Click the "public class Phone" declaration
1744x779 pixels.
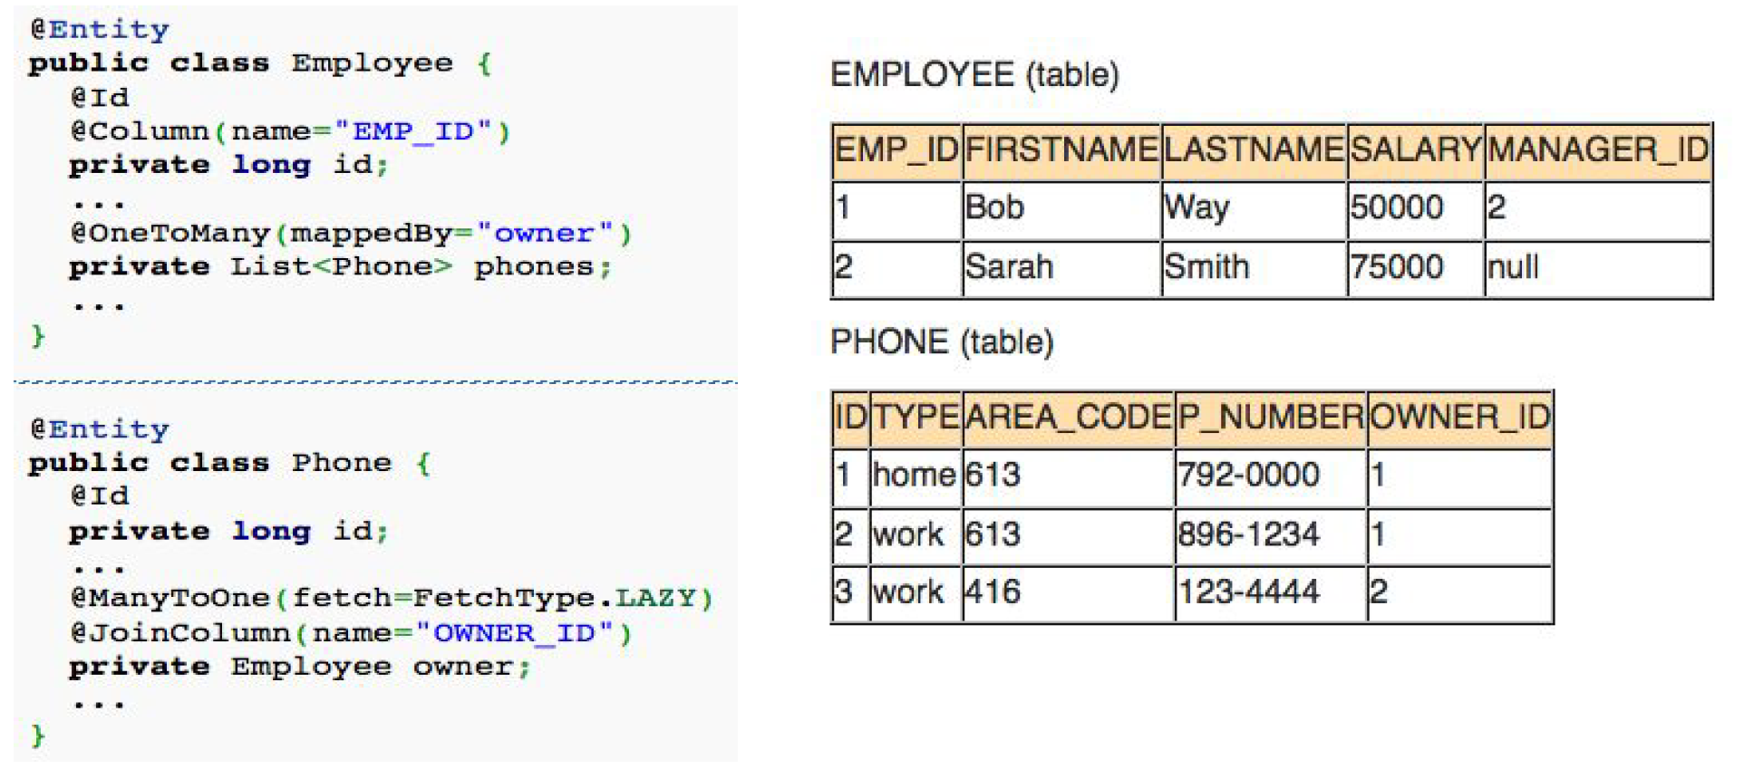(210, 463)
